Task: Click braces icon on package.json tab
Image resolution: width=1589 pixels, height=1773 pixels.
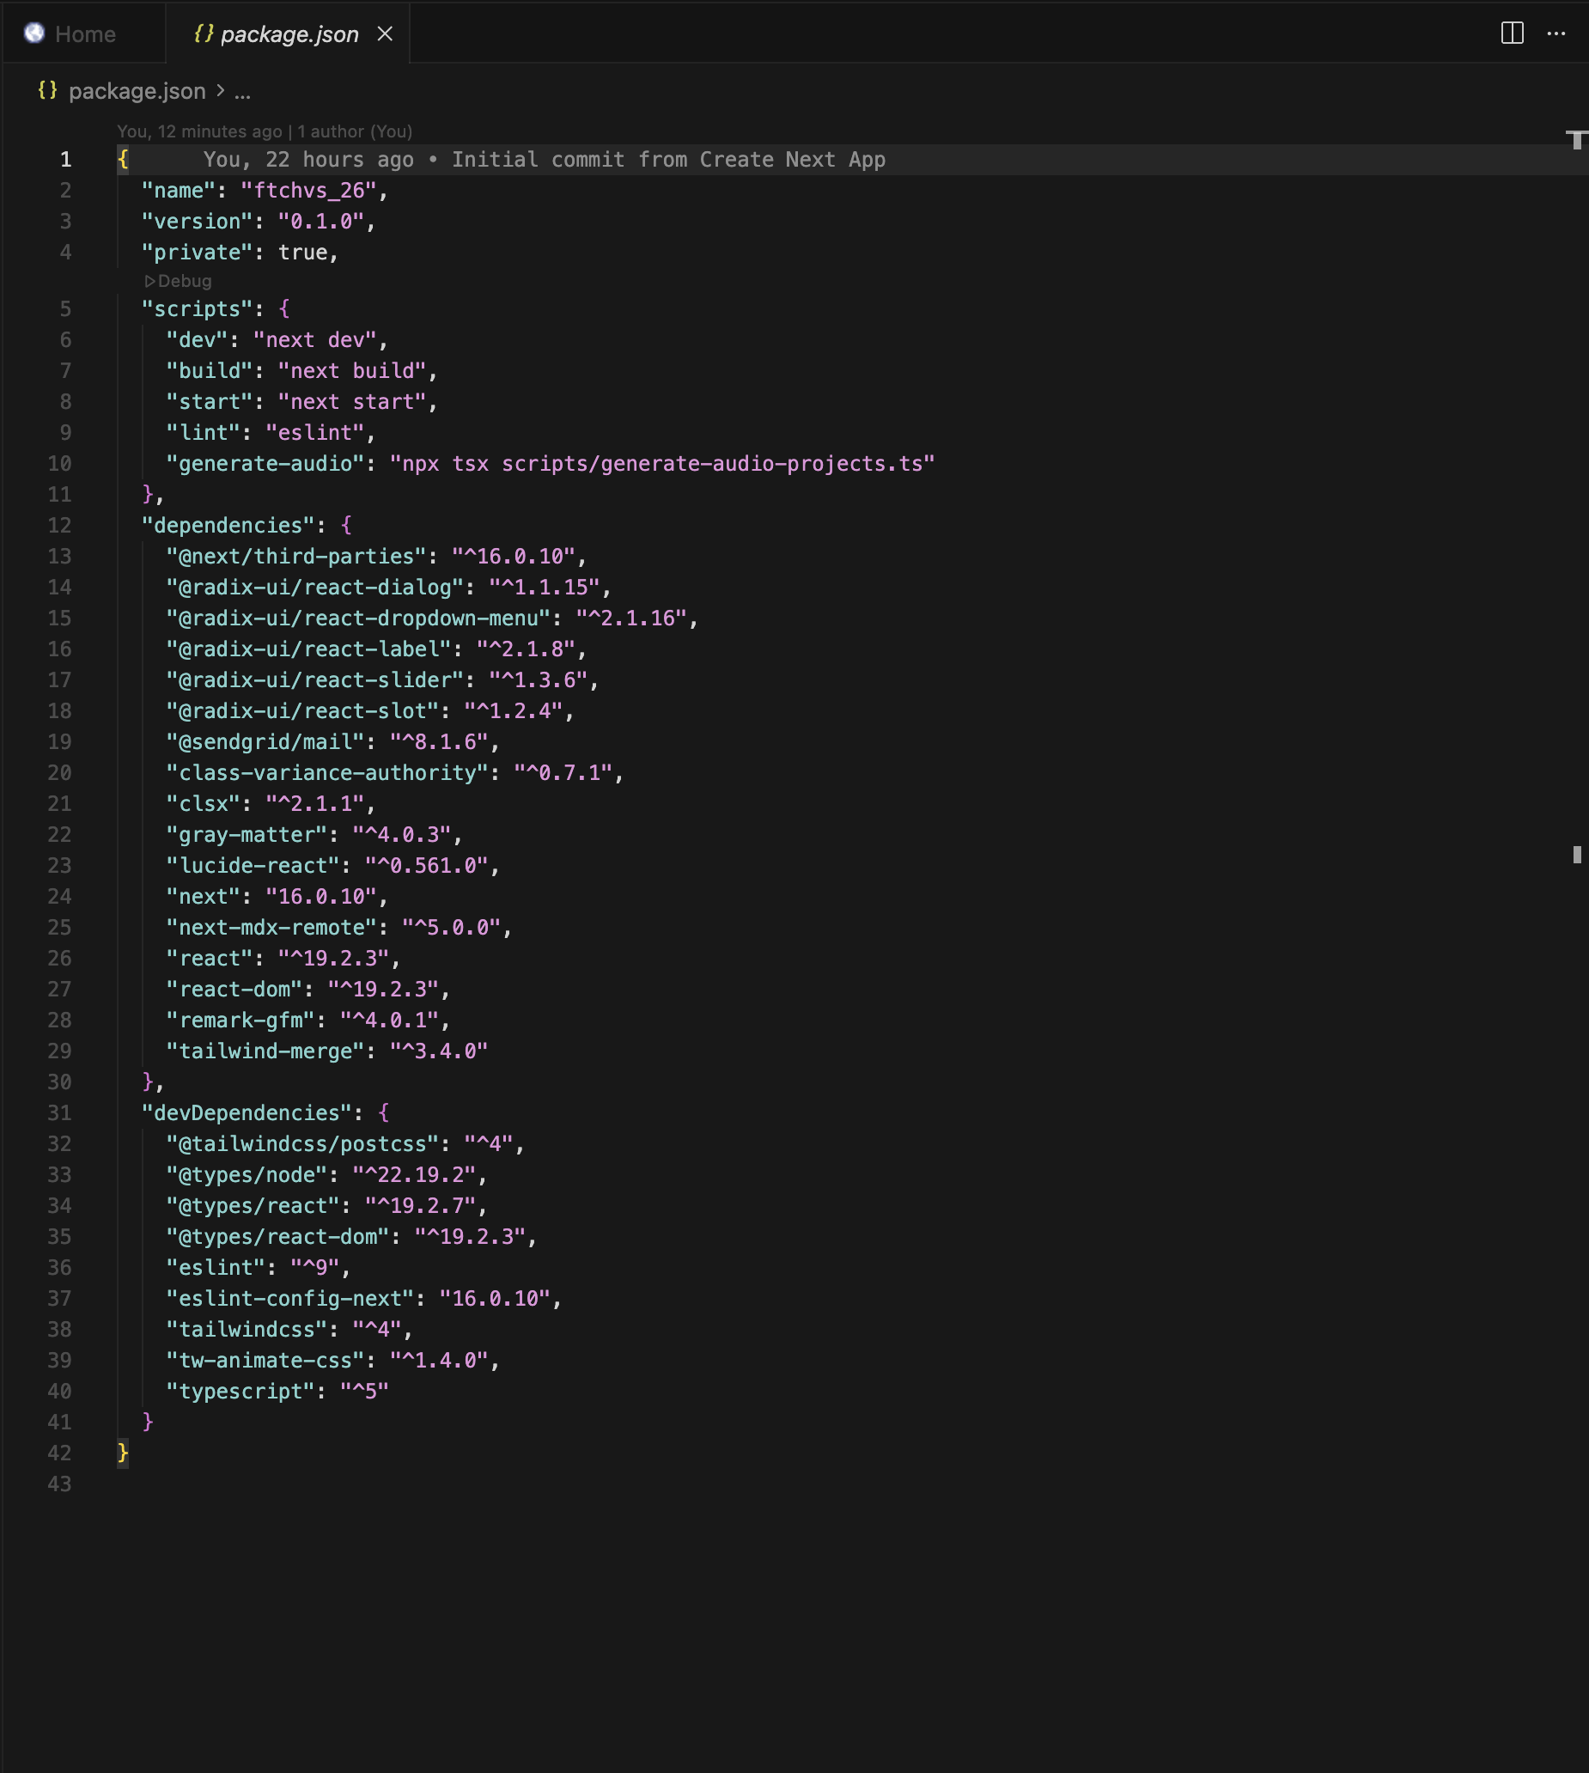Action: tap(204, 34)
